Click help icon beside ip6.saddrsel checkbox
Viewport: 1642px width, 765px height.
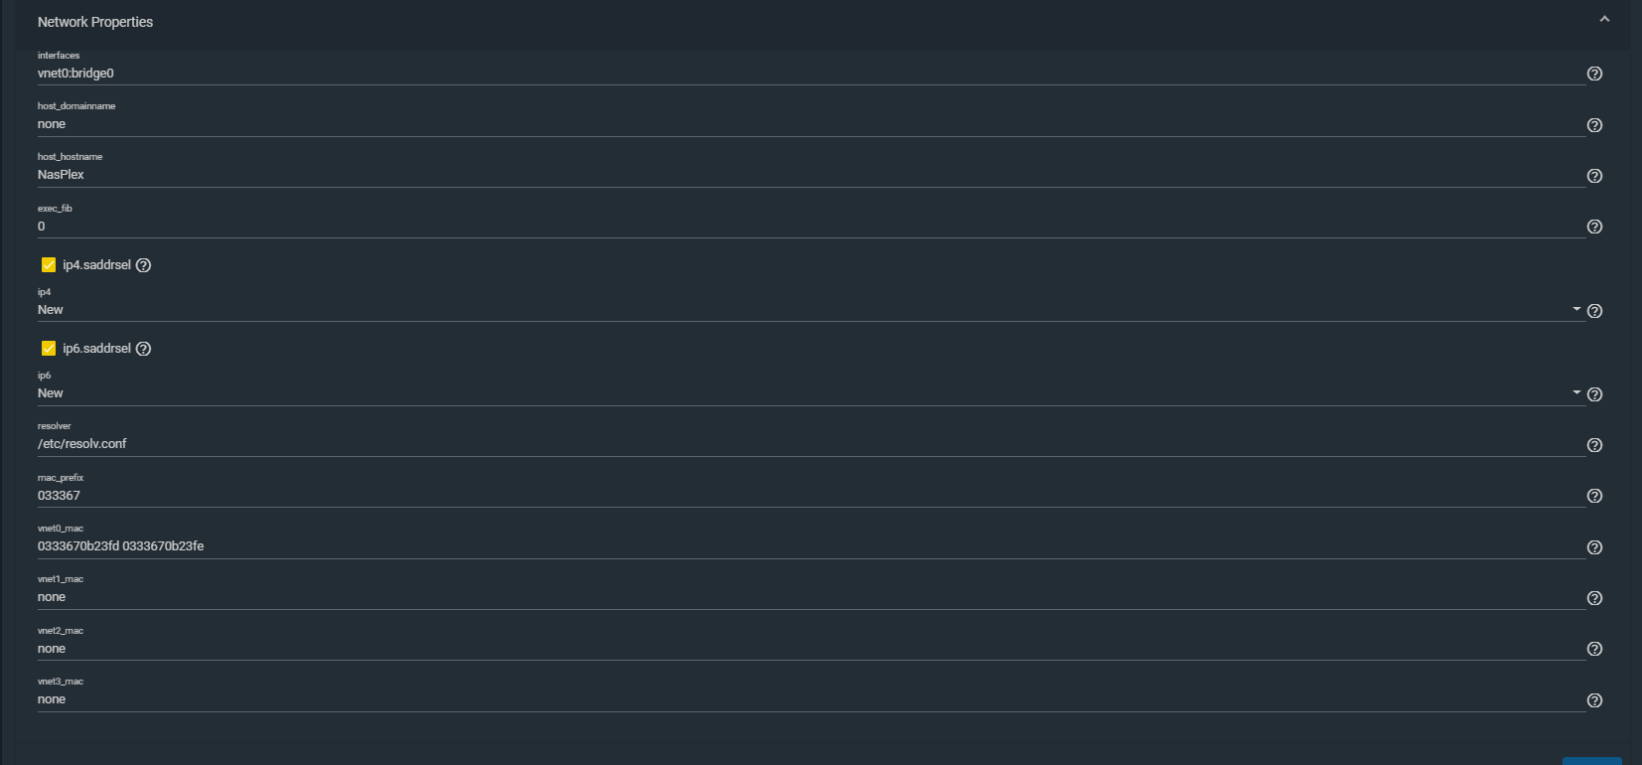point(143,349)
